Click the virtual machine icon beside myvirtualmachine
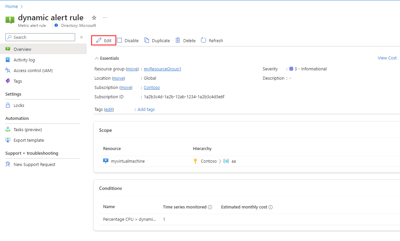Image resolution: width=400 pixels, height=241 pixels. pos(106,161)
